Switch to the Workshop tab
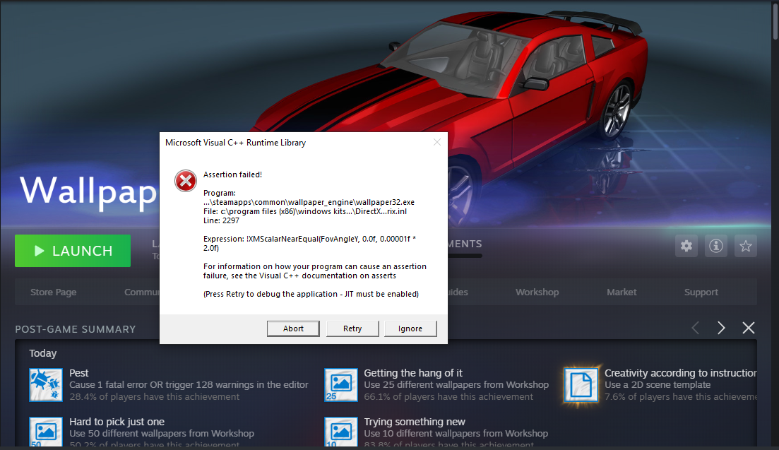Image resolution: width=779 pixels, height=450 pixels. point(537,292)
